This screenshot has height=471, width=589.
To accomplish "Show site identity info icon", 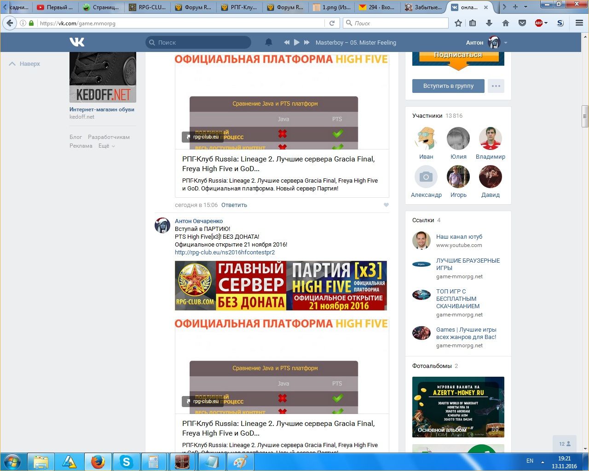I will [23, 23].
